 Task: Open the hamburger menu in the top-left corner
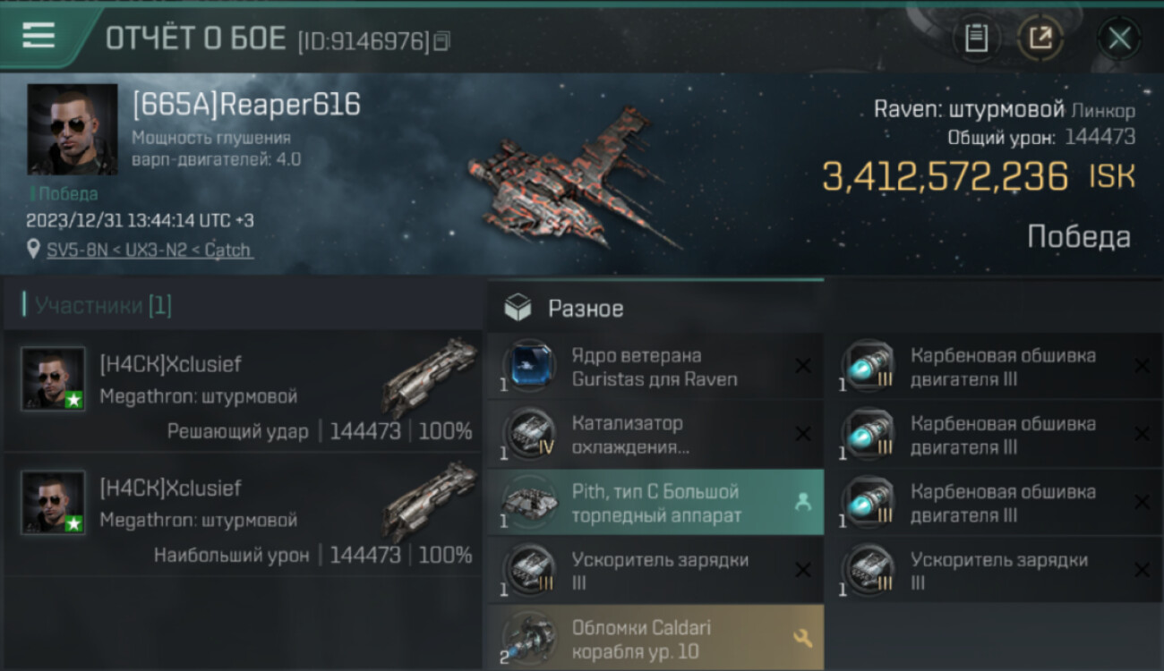pyautogui.click(x=39, y=36)
